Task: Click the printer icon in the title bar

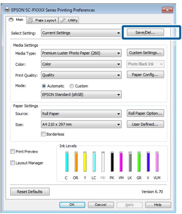Action: click(x=7, y=10)
